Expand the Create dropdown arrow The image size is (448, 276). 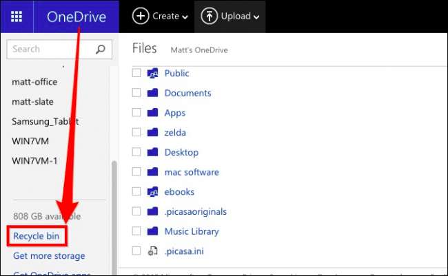tap(185, 17)
